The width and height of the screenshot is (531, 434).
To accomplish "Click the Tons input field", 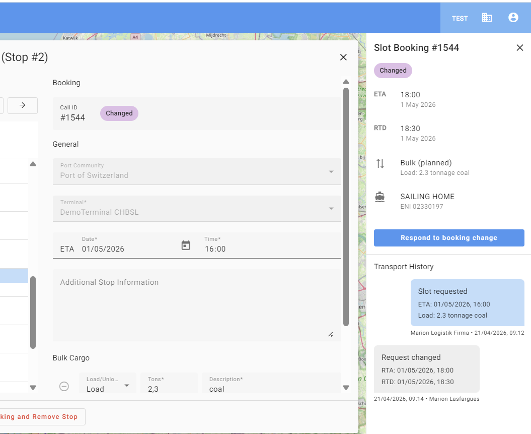I will tap(169, 389).
